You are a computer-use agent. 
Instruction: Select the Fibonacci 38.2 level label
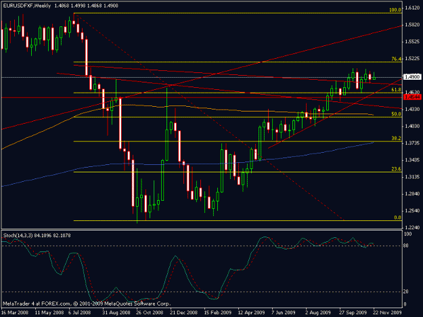point(396,139)
